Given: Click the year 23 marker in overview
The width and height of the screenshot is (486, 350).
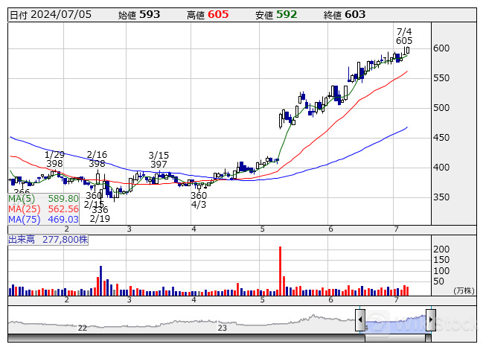Looking at the screenshot, I should pos(222,328).
